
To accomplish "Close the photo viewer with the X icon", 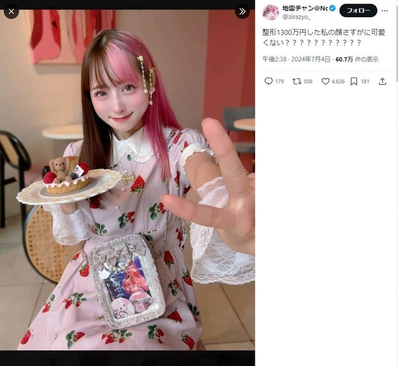I will 11,12.
